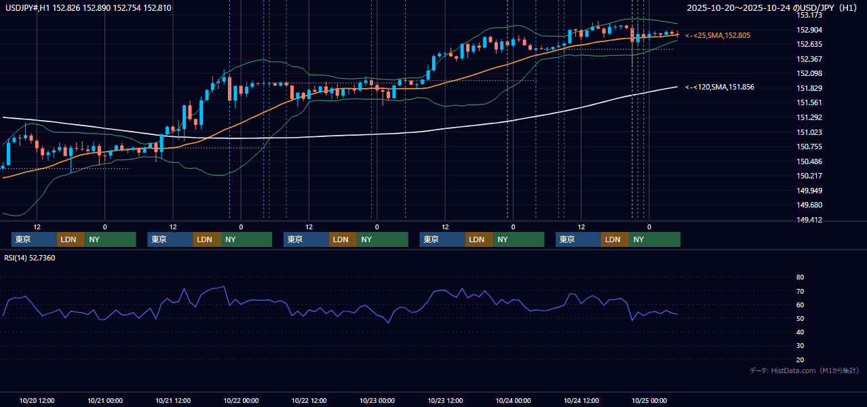Click the 10/23 00:00 time axis label
The image size is (867, 407).
377,400
